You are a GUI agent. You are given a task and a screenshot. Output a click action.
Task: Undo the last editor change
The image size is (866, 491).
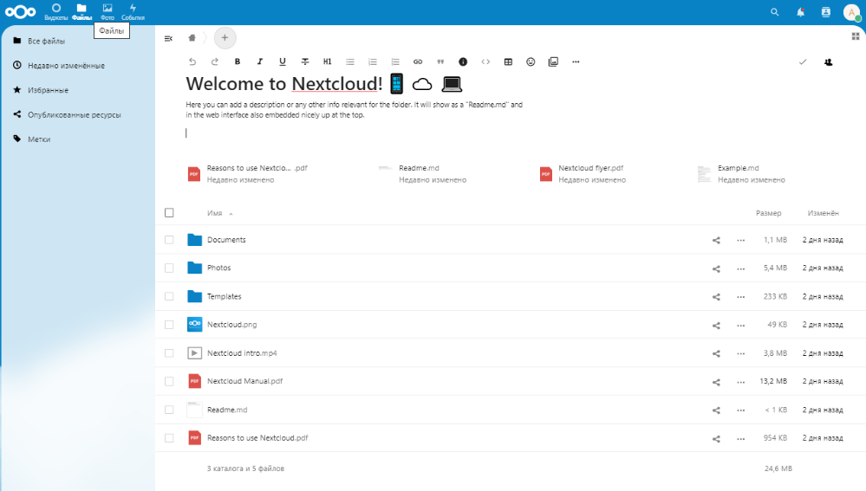pyautogui.click(x=192, y=61)
